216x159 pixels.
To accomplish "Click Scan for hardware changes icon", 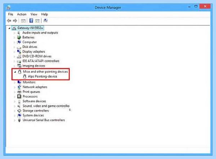I will (45, 21).
